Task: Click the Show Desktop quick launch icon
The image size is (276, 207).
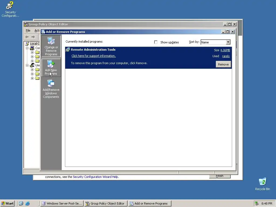Action: (x=21, y=203)
